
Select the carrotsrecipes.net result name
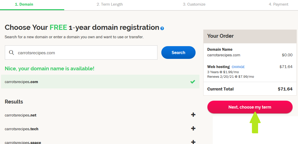21,115
